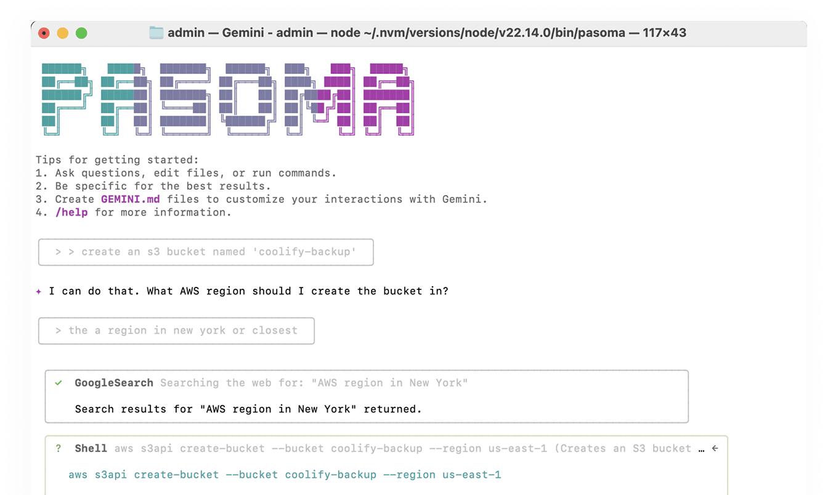828x495 pixels.
Task: Click the aws s3api create-bucket command text
Action: click(283, 474)
